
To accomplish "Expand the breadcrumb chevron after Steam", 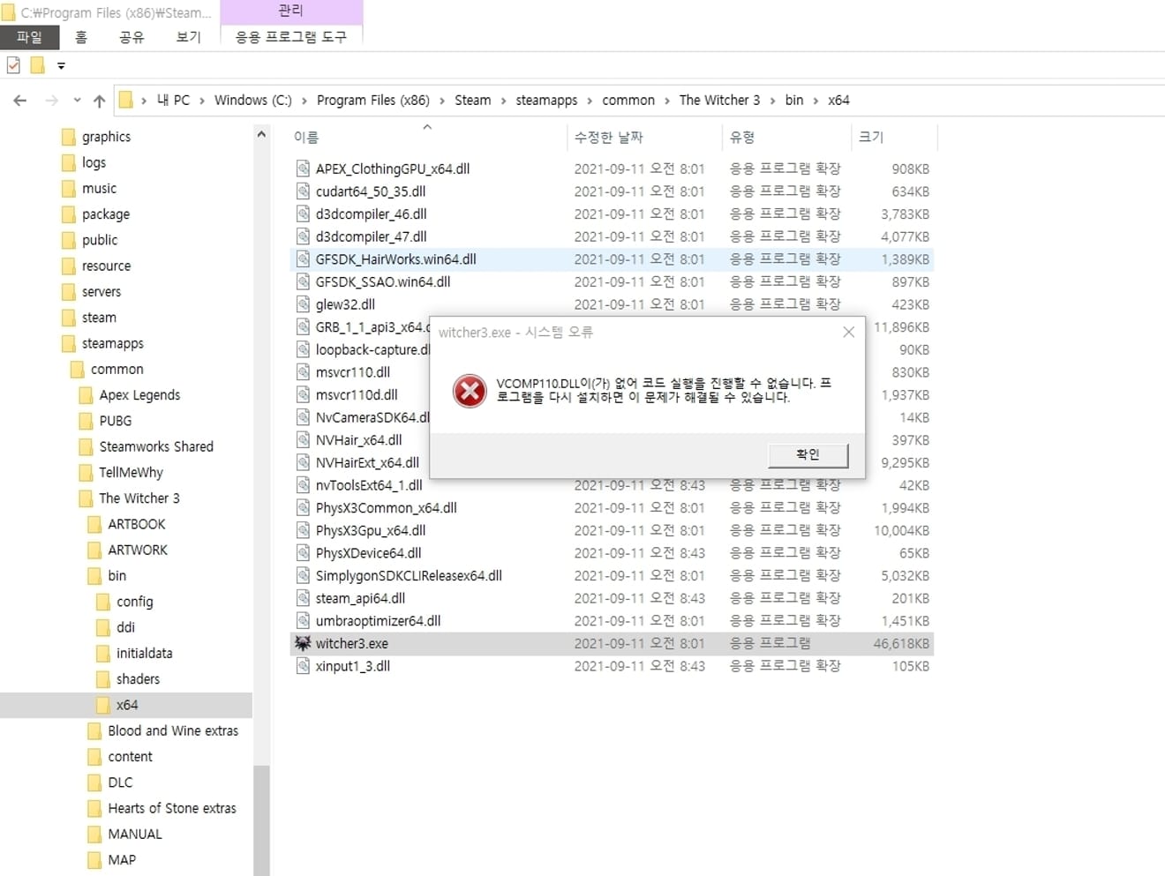I will [504, 101].
